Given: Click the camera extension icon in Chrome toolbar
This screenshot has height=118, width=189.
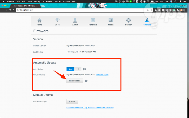Looking at the screenshot, I should [x=156, y=10].
